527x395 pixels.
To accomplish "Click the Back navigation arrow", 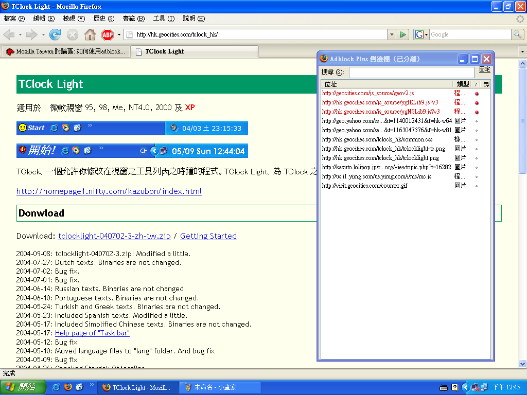I will [x=9, y=34].
